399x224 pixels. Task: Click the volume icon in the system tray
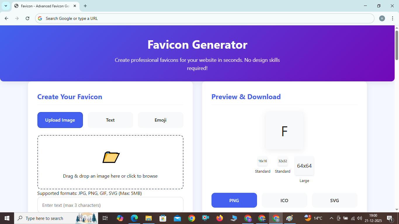click(x=359, y=218)
